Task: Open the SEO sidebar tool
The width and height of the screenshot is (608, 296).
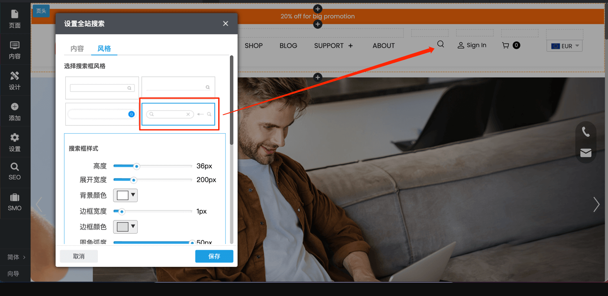Action: pos(15,171)
